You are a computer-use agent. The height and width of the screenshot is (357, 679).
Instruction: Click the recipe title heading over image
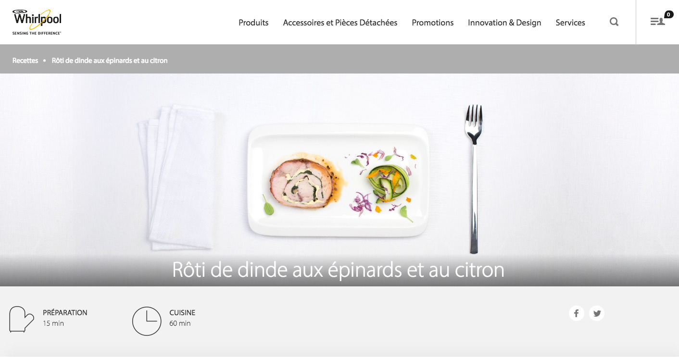(339, 270)
